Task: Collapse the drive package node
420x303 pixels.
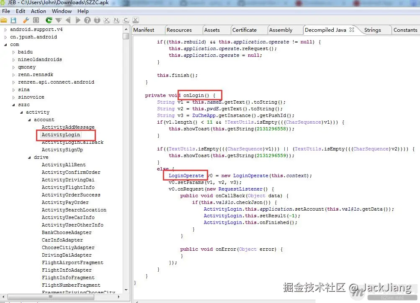Action: pos(29,158)
